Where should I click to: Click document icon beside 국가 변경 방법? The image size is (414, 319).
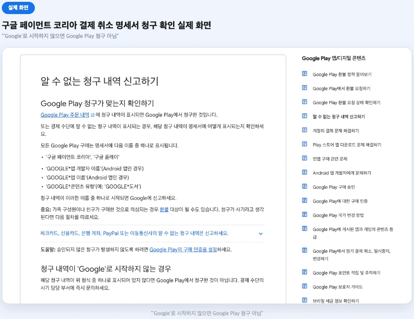point(304,214)
